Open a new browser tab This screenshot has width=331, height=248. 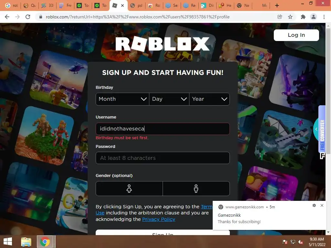point(277,5)
